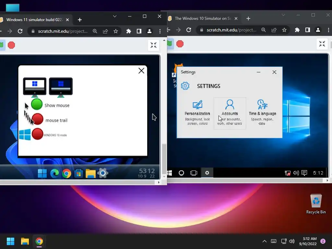The height and width of the screenshot is (249, 332).
Task: Open new tab in right Chrome window
Action: pos(248,18)
